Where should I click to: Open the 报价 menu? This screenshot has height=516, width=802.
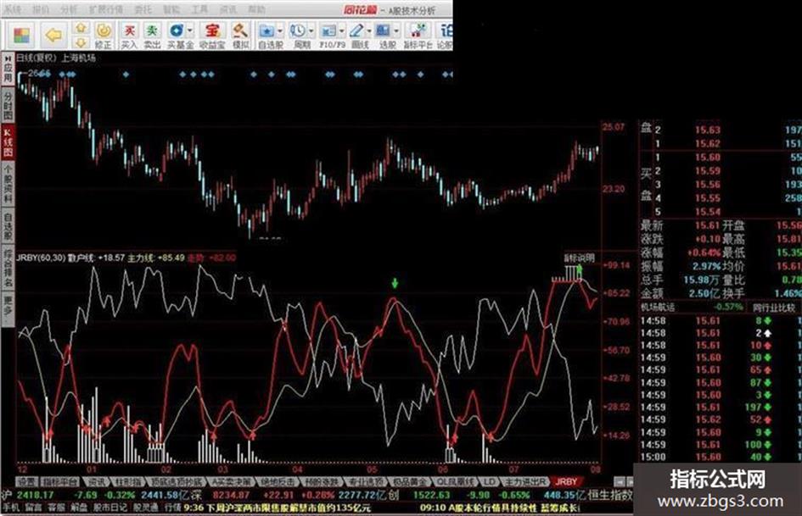point(41,9)
